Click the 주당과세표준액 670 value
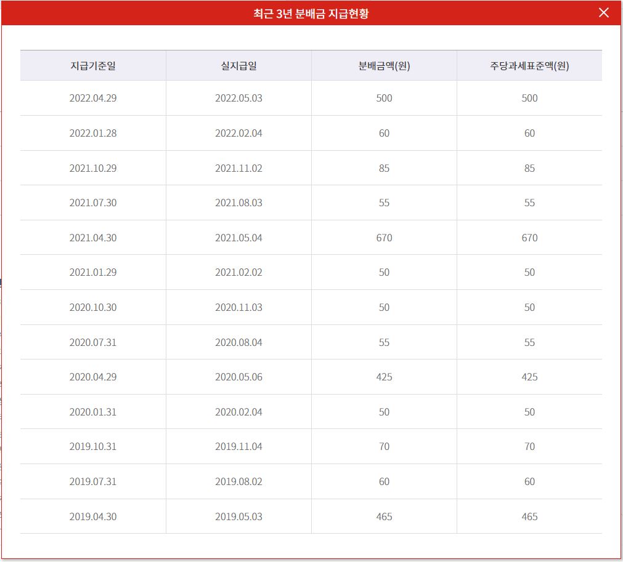This screenshot has width=623, height=562. tap(529, 238)
